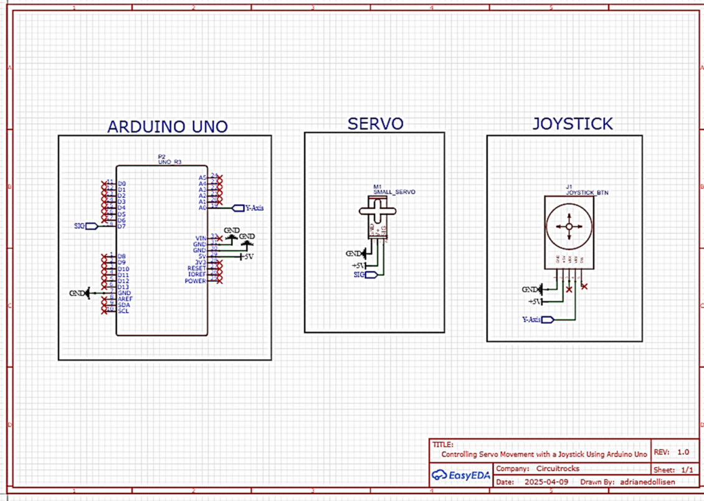Select the no-connect X on Arduino A5 pin
Viewport: 704px width, 501px height.
click(219, 177)
